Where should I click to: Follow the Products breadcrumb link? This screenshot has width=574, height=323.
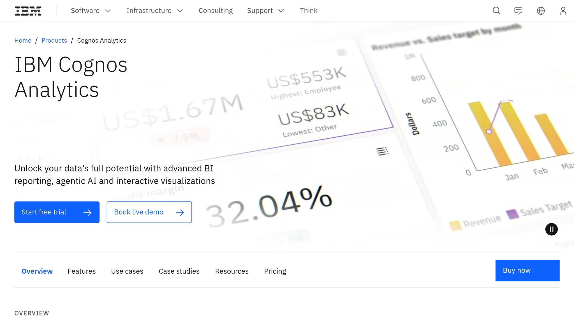(54, 40)
